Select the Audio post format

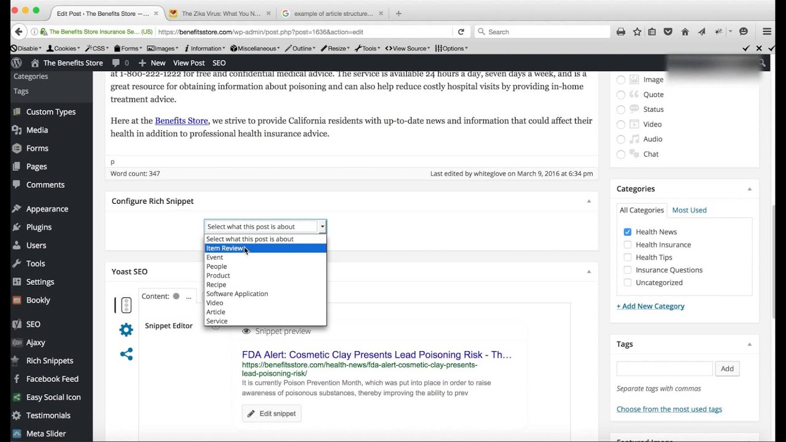tap(621, 139)
